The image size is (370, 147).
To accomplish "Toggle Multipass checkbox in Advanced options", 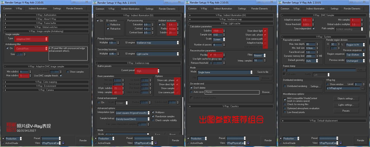I will coord(153,112).
